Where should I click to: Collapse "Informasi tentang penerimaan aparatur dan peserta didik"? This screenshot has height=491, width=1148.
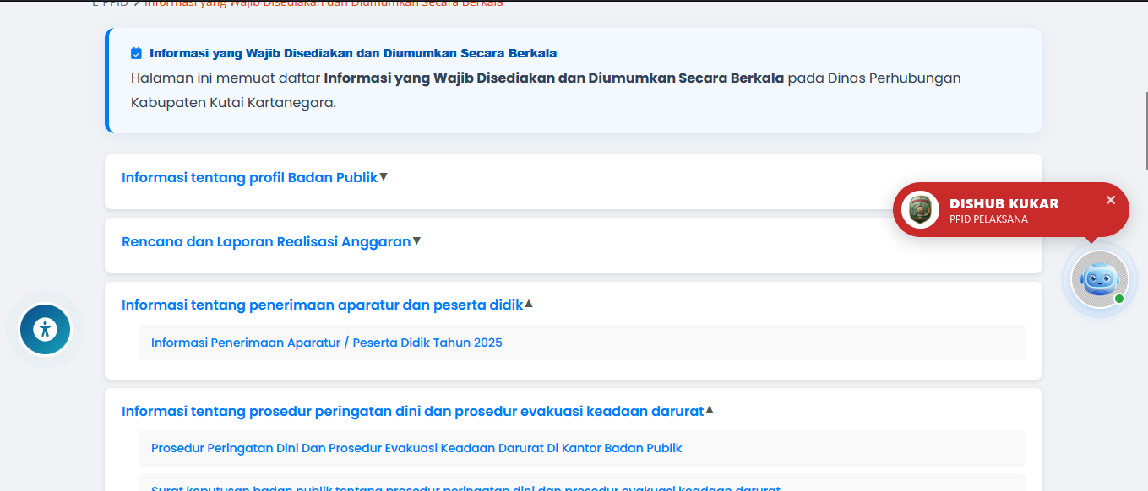coord(328,305)
